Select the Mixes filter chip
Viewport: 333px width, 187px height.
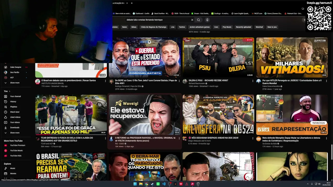(x=134, y=27)
